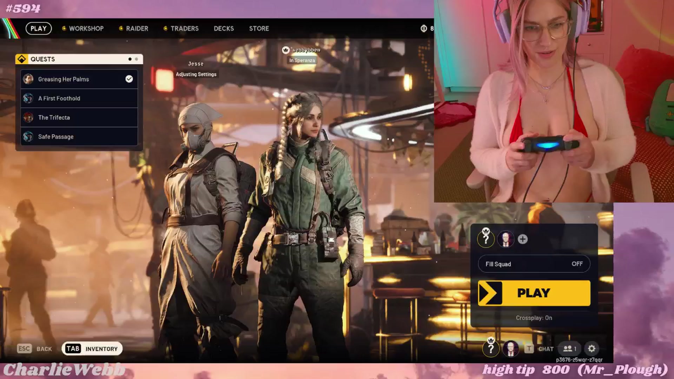Image resolution: width=674 pixels, height=379 pixels.
Task: Click the session ID text p3676-z5wqr-z7qqr
Action: point(579,360)
